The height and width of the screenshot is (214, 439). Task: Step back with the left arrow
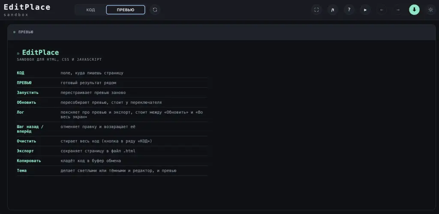click(382, 10)
